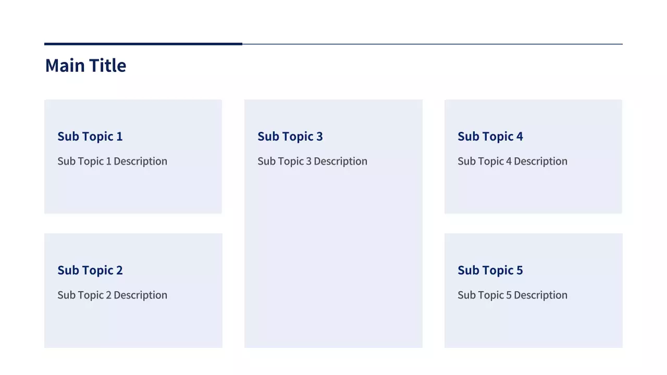Click empty space below the Sub Topic 4 Description

(533, 192)
